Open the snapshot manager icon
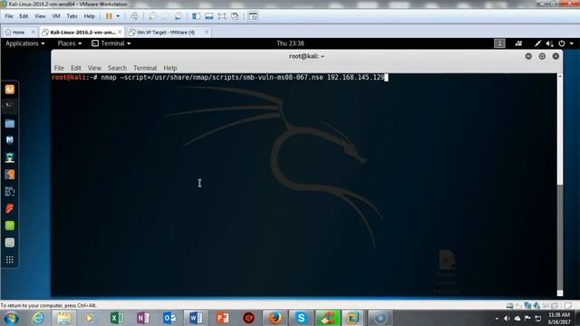Image resolution: width=580 pixels, height=326 pixels. click(179, 16)
